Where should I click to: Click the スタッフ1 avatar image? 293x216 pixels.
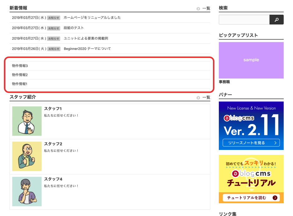point(27,121)
